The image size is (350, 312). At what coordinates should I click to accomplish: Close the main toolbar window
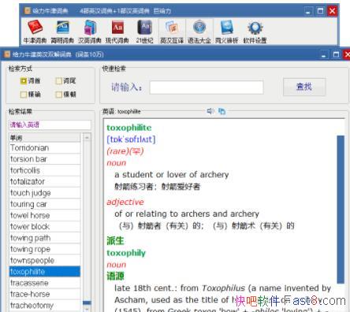pyautogui.click(x=333, y=11)
